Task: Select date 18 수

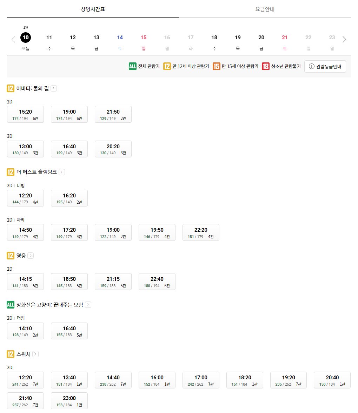Action: tap(214, 42)
